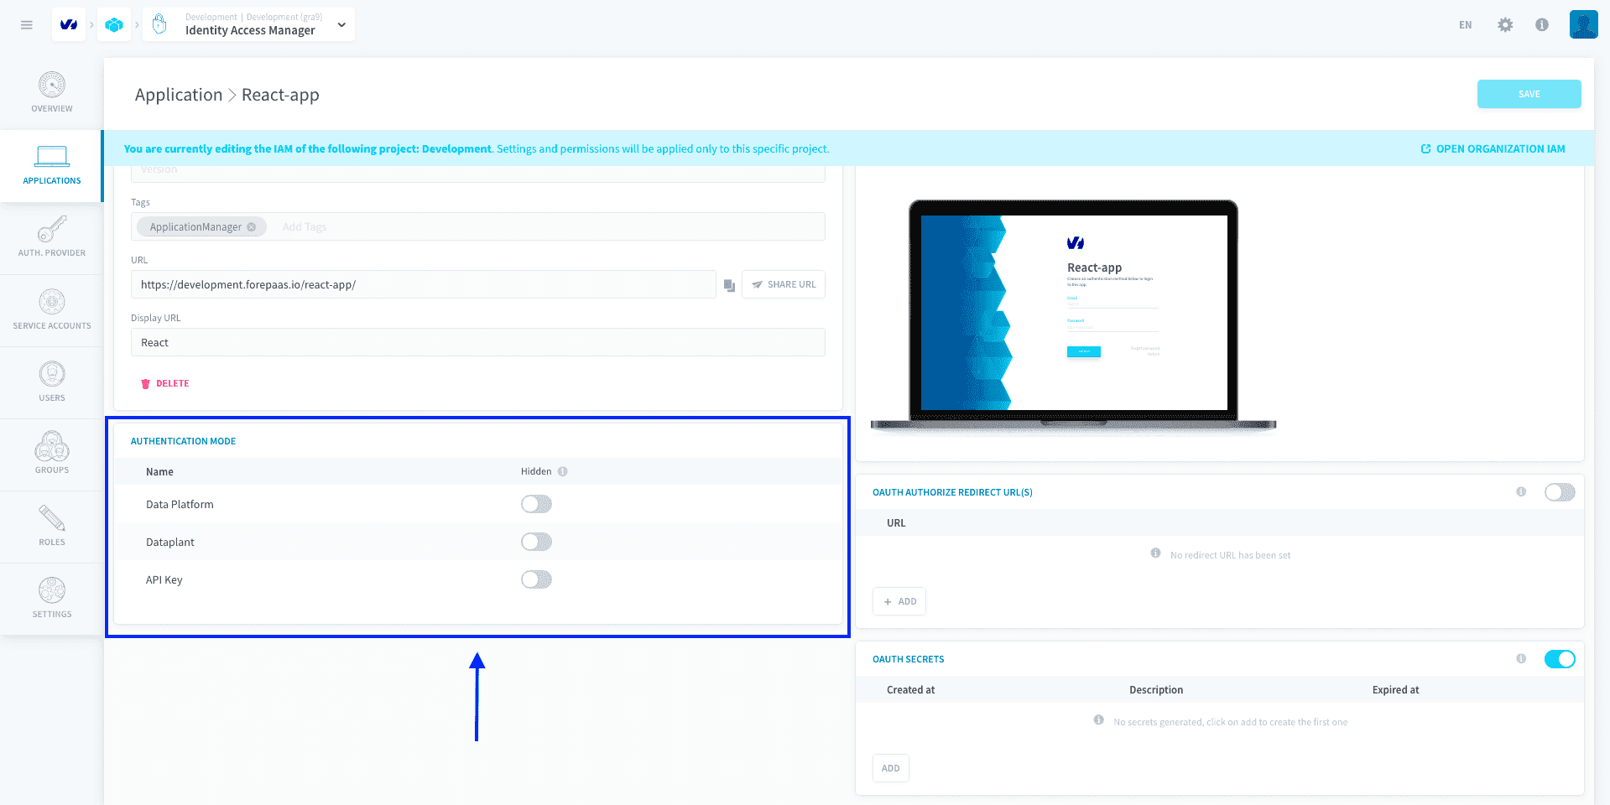This screenshot has height=805, width=1610.
Task: Copy the application URL icon
Action: tap(729, 286)
